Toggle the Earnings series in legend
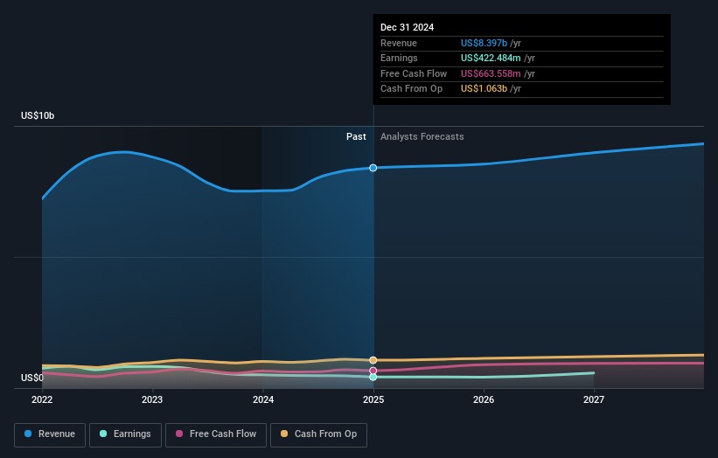The width and height of the screenshot is (718, 458). (124, 434)
